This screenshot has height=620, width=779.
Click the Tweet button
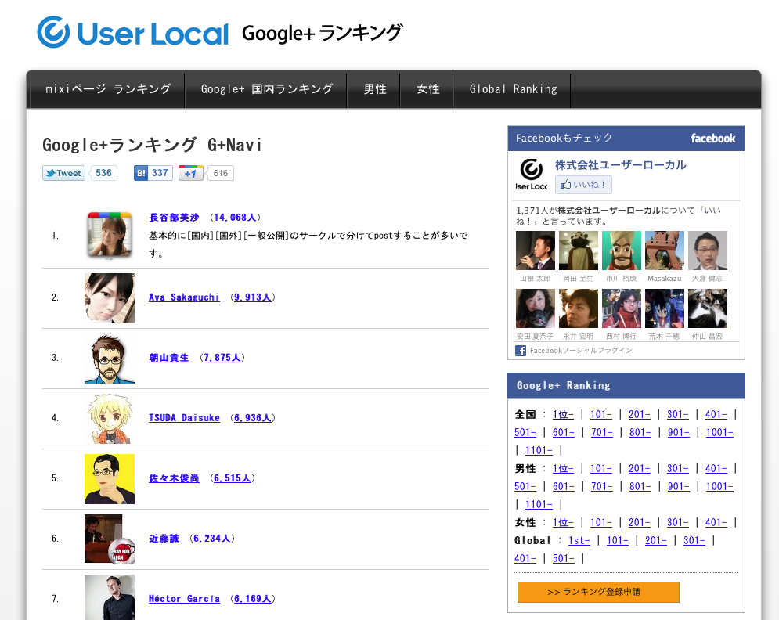tap(63, 173)
